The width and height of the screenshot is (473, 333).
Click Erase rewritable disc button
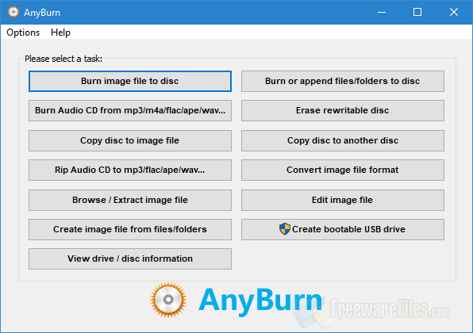pos(342,110)
